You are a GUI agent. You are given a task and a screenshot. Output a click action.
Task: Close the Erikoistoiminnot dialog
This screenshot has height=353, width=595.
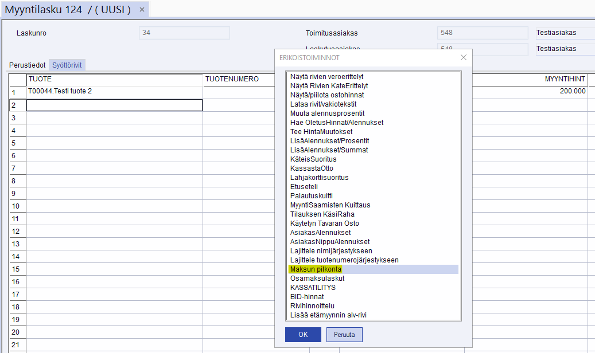point(464,57)
